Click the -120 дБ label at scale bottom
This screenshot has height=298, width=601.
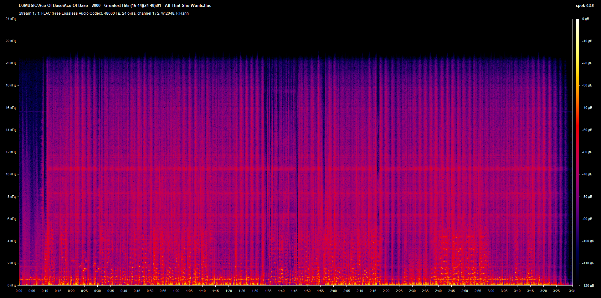pos(588,286)
